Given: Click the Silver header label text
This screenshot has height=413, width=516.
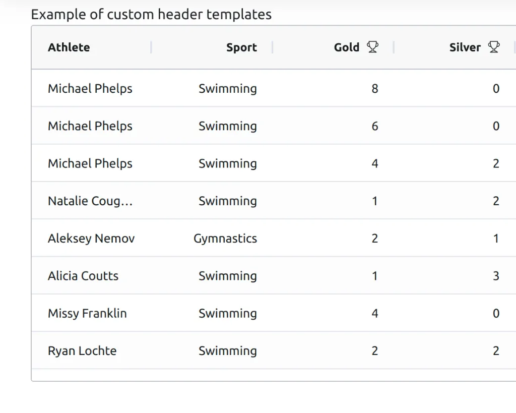Looking at the screenshot, I should point(465,47).
